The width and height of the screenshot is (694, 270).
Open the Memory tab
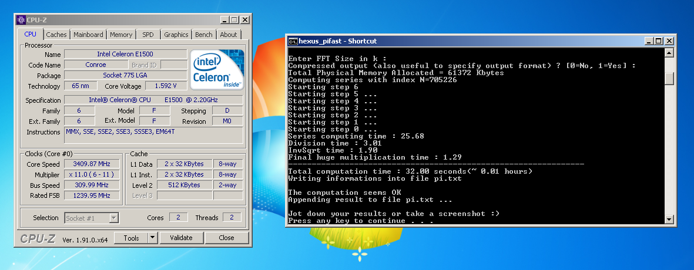pos(121,35)
